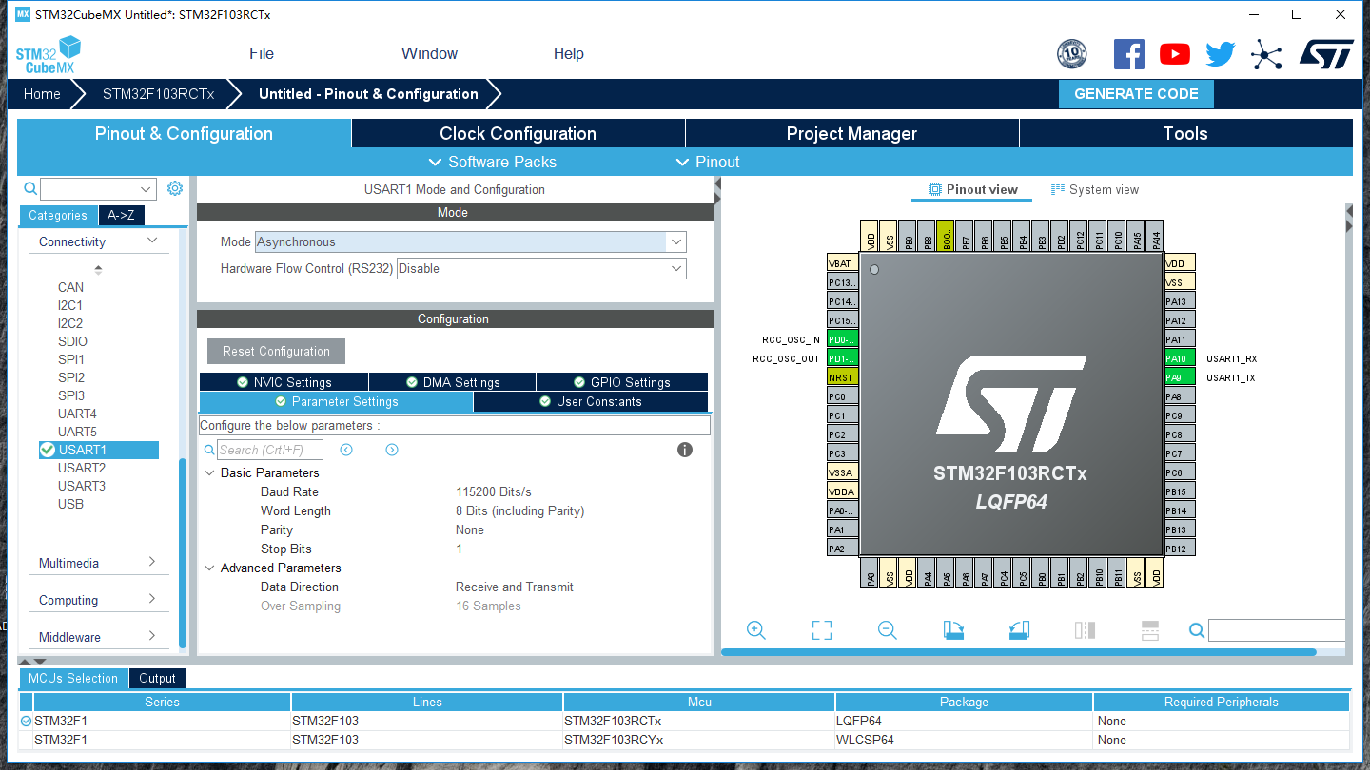Open the ST community network icon
Viewport: 1370px width, 770px height.
(x=1266, y=54)
